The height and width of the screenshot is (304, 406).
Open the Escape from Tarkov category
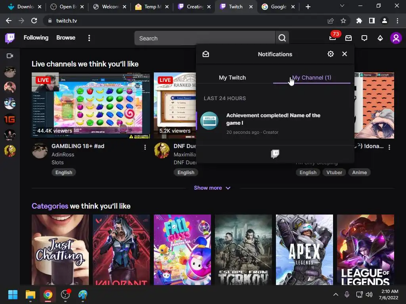pos(243,250)
